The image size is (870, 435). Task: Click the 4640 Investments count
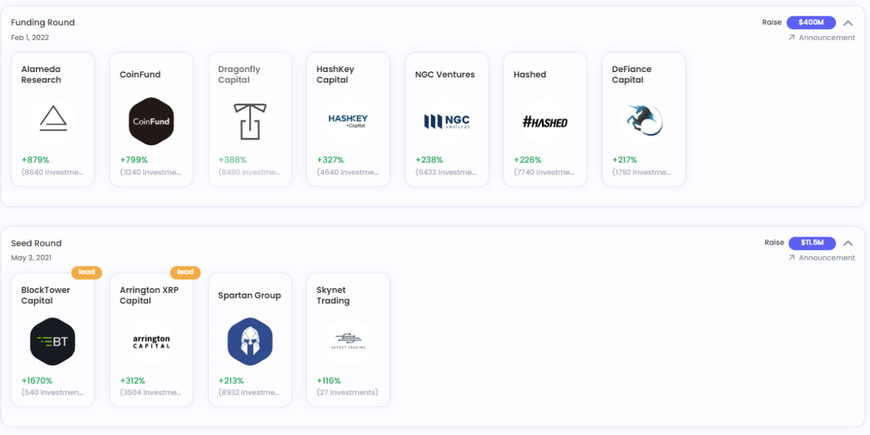click(x=348, y=173)
